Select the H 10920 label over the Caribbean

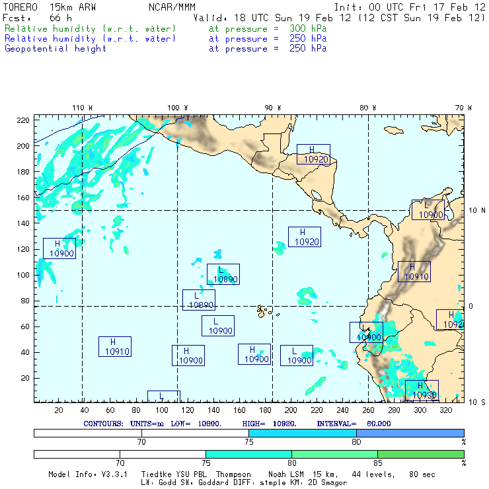(x=313, y=155)
